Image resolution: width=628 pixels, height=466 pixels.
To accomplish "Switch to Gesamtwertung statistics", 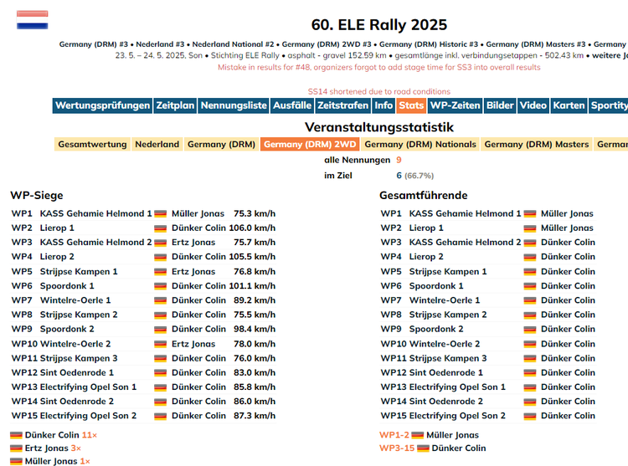I will click(x=92, y=145).
